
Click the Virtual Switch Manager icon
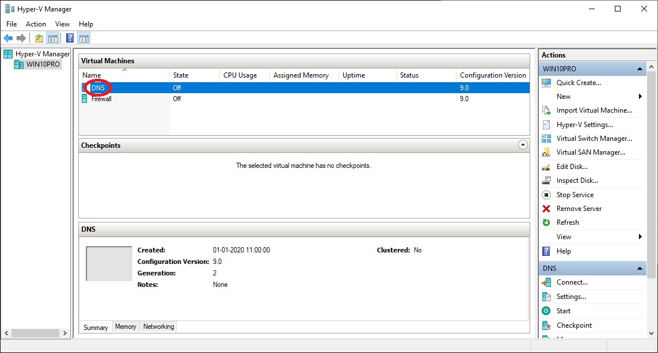[x=546, y=139]
